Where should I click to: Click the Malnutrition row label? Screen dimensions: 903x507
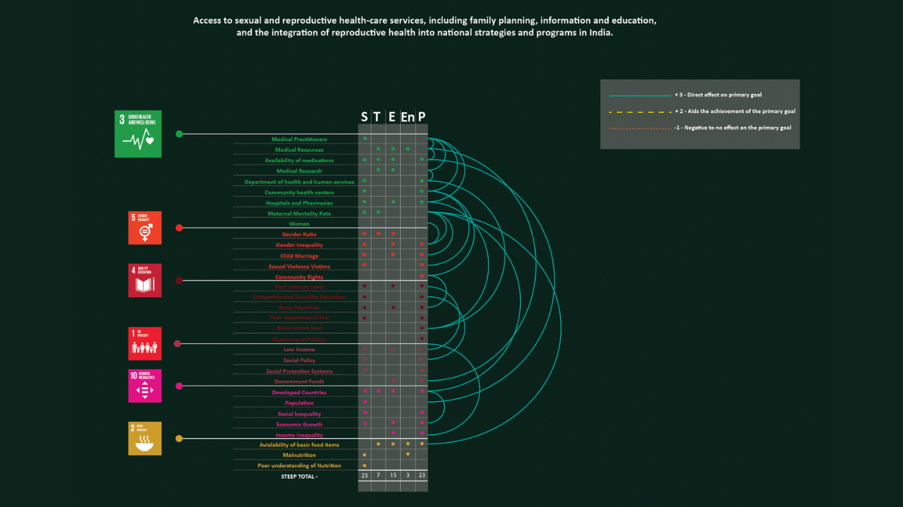299,455
